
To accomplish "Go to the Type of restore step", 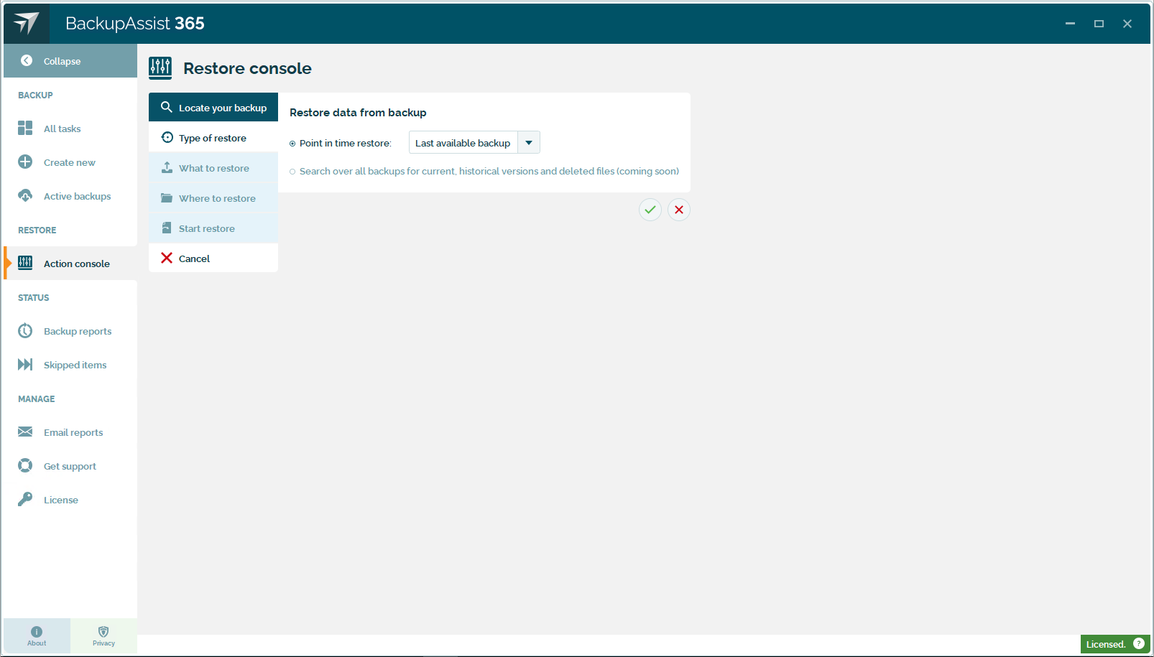I will pyautogui.click(x=213, y=138).
